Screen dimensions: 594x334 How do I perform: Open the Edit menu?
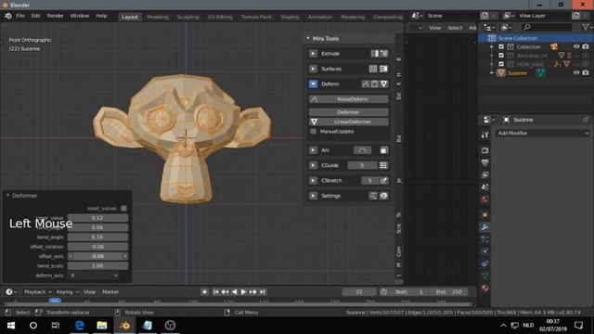point(35,16)
